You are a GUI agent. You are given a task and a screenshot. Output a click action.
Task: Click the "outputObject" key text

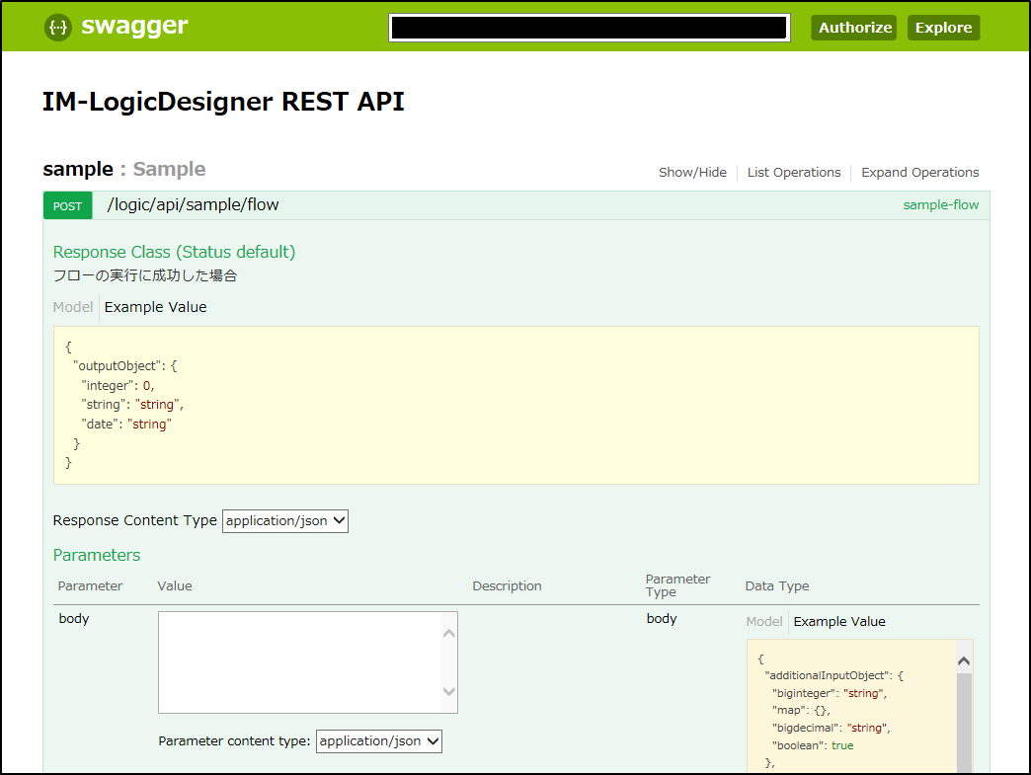pos(118,365)
